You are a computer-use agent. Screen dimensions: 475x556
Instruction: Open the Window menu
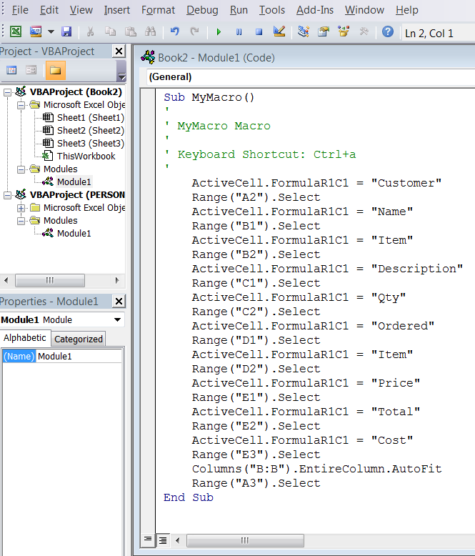pyautogui.click(x=364, y=10)
